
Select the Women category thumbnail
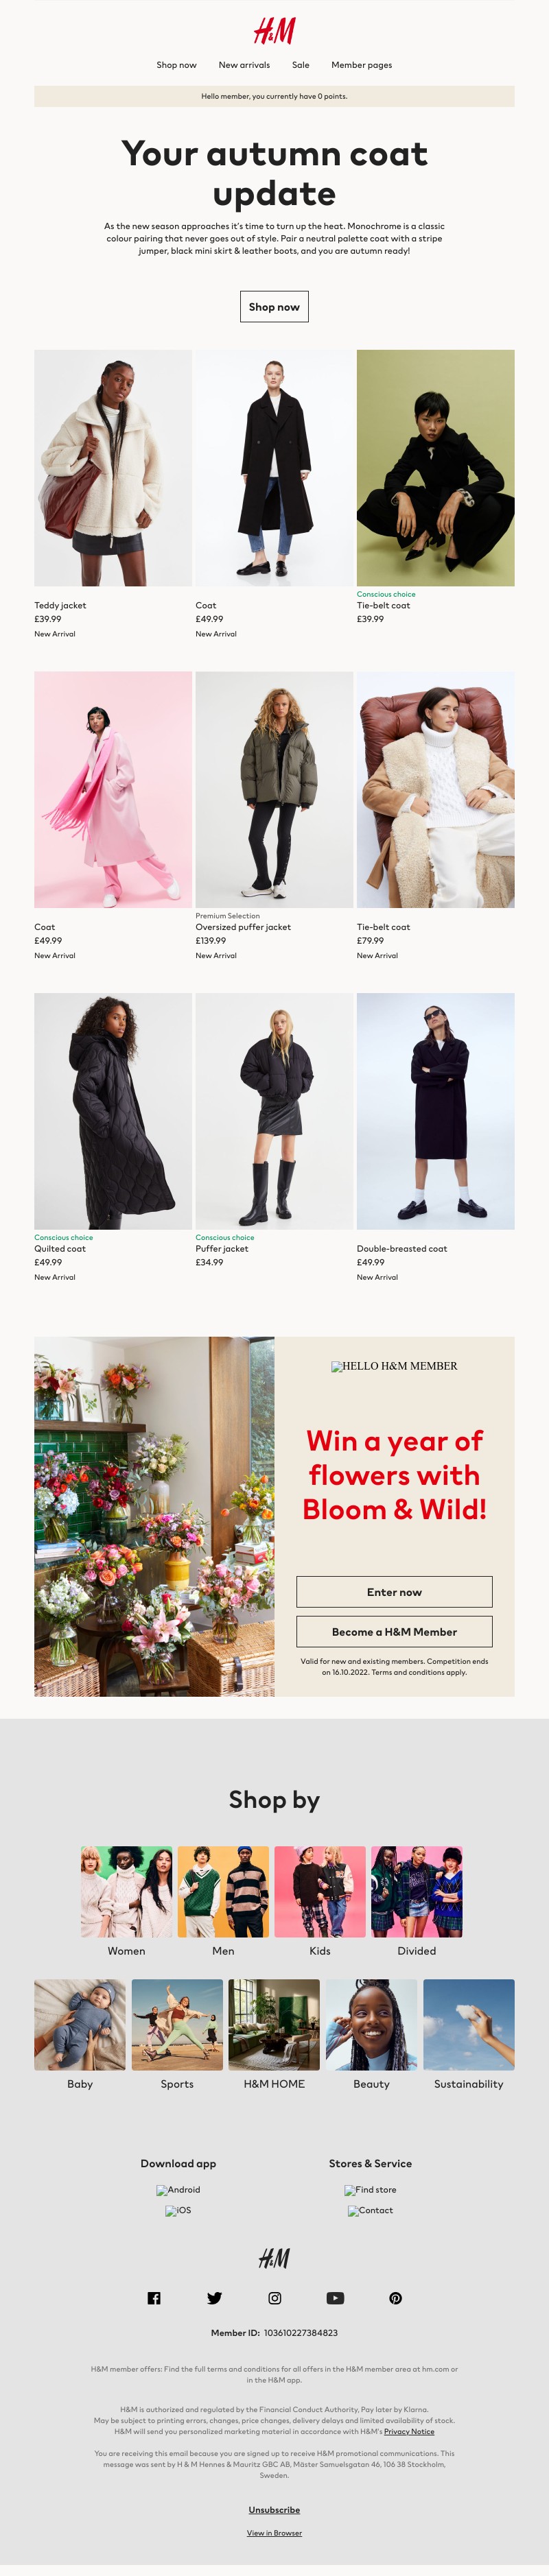click(126, 1892)
